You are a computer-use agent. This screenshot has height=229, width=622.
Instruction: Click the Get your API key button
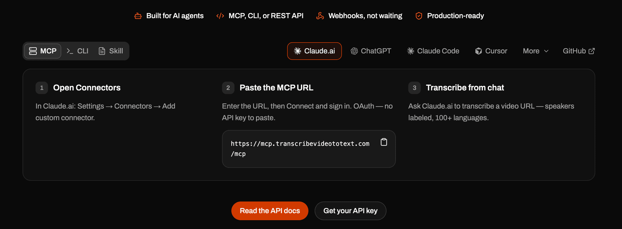click(x=351, y=211)
